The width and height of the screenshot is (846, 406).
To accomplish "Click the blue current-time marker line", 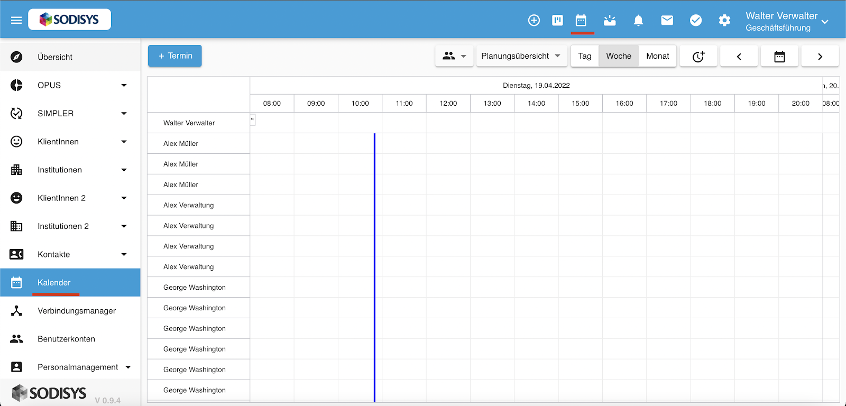I will (x=374, y=267).
